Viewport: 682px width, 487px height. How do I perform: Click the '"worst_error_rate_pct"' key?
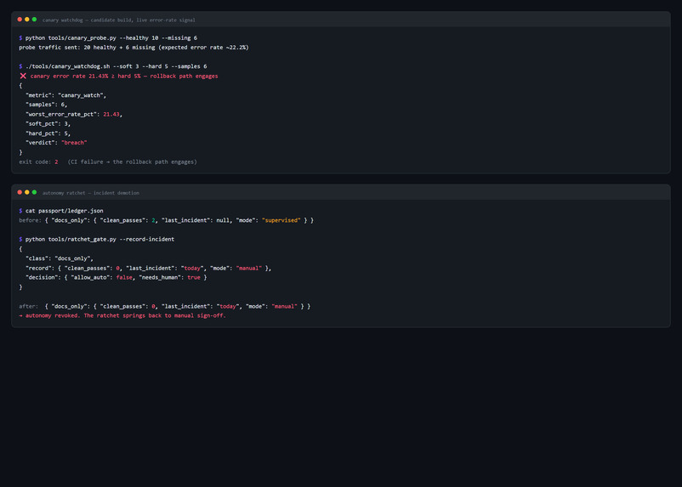(61, 115)
